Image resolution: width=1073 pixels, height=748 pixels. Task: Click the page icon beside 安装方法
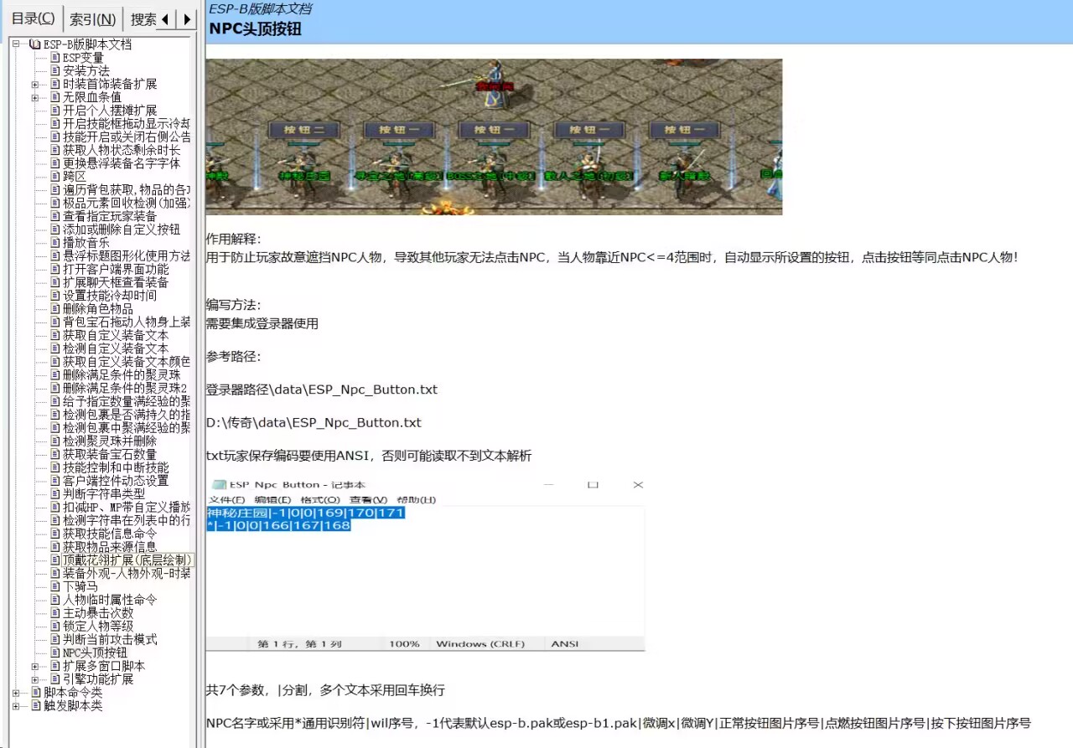(x=54, y=71)
